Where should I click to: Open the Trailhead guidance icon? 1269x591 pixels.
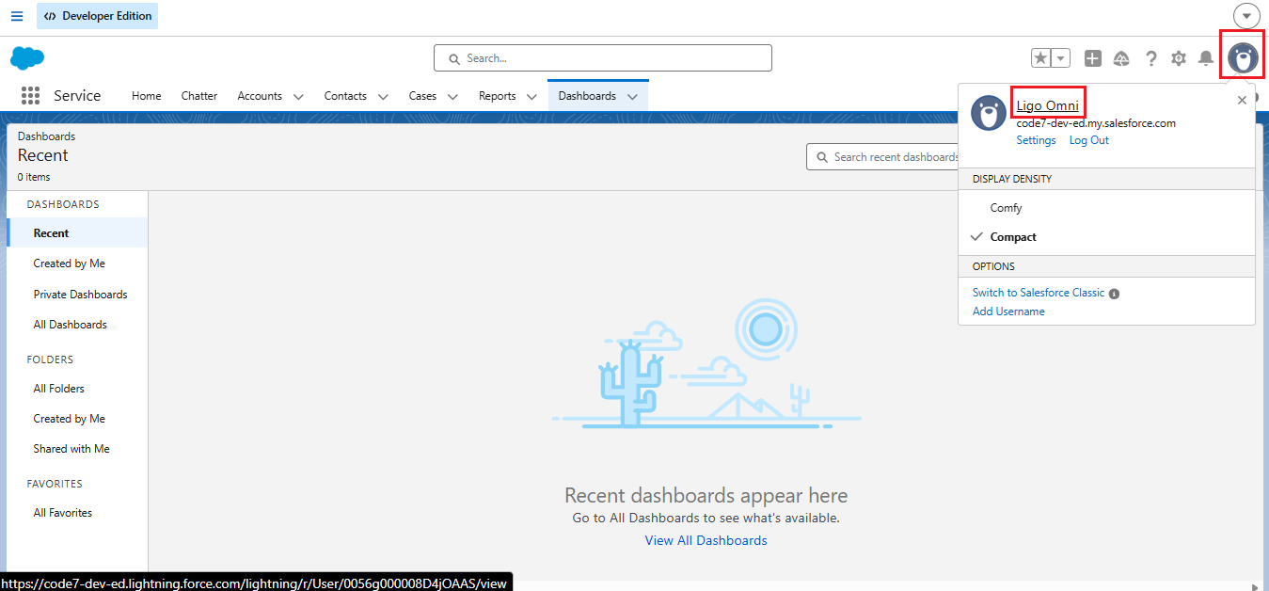coord(1121,58)
